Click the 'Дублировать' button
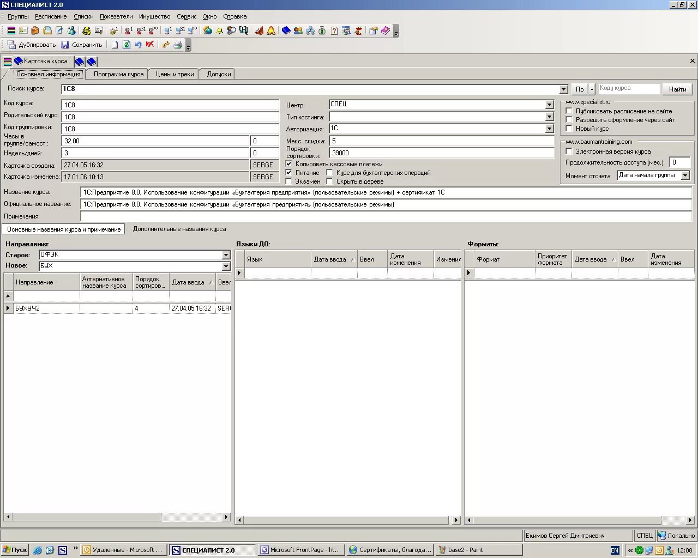The width and height of the screenshot is (698, 558). (32, 45)
